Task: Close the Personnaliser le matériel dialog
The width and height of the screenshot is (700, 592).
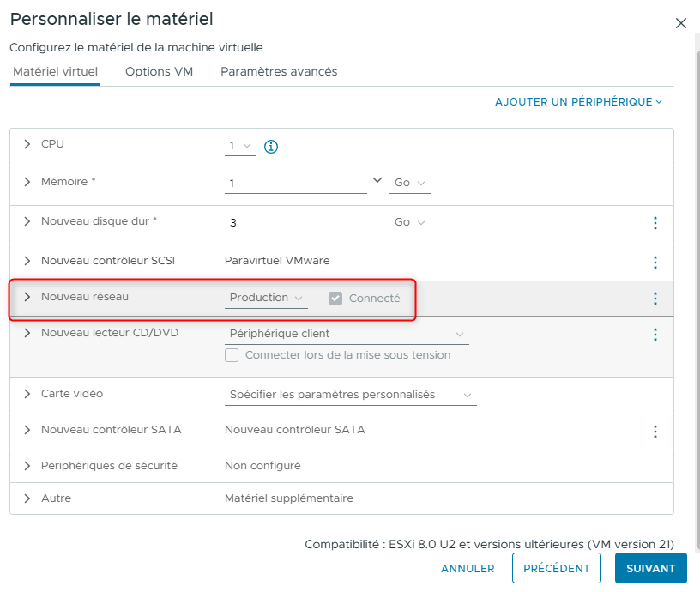Action: pos(681,23)
